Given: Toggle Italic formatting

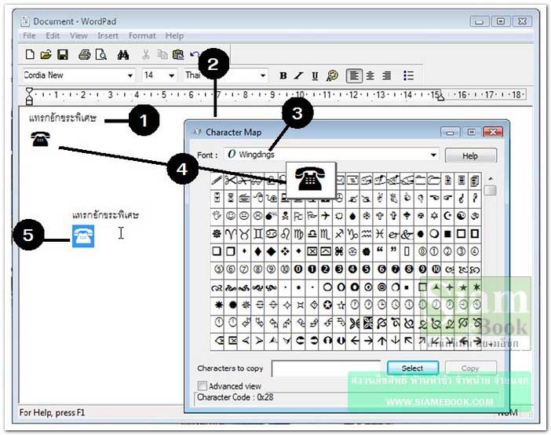Looking at the screenshot, I should click(x=299, y=75).
